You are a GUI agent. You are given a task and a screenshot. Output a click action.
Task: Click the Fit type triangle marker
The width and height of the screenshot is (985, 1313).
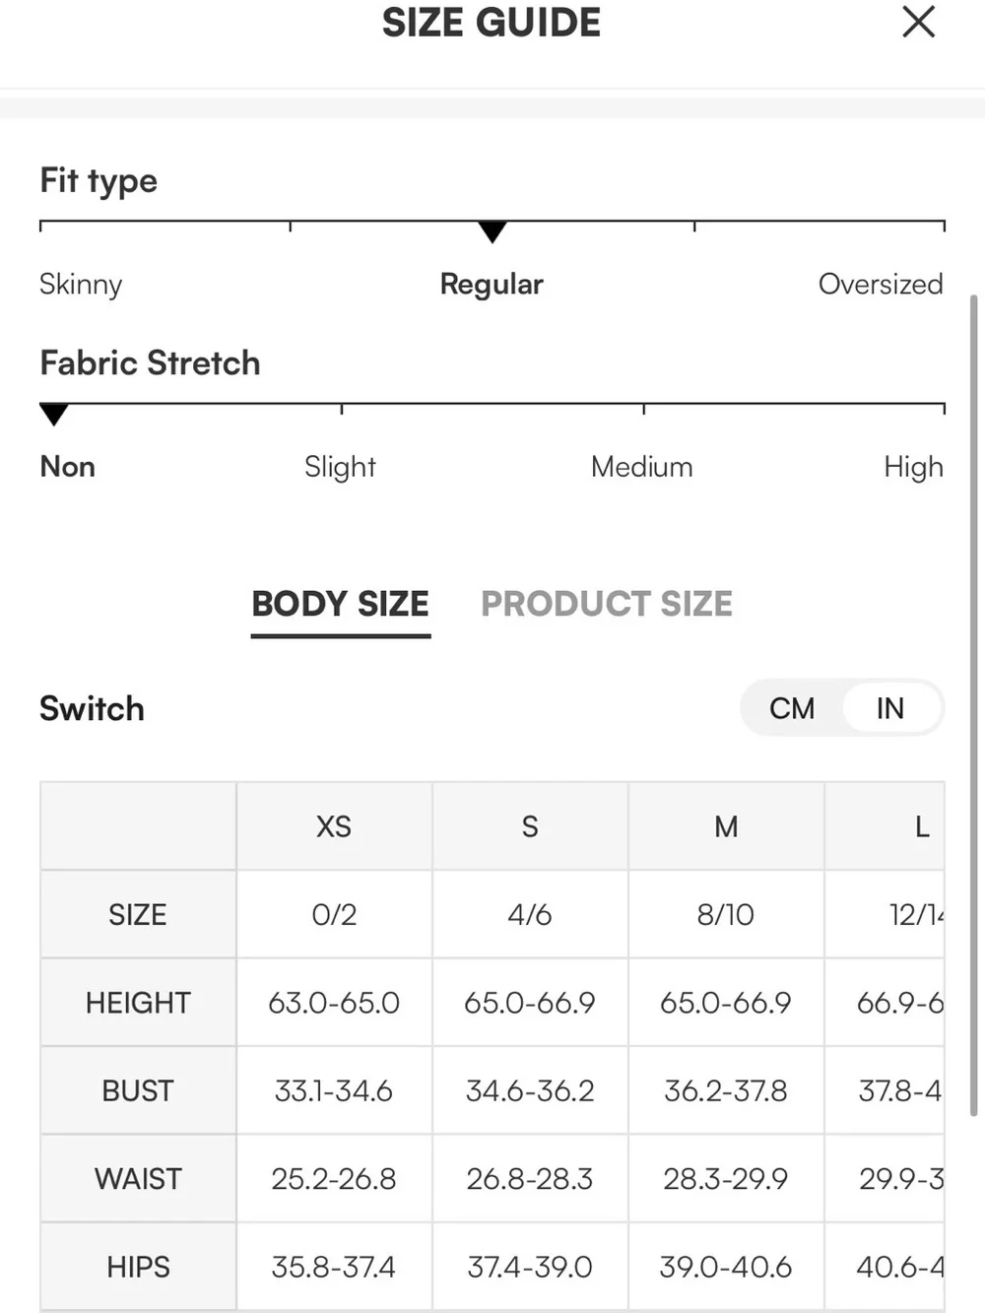[x=492, y=231]
